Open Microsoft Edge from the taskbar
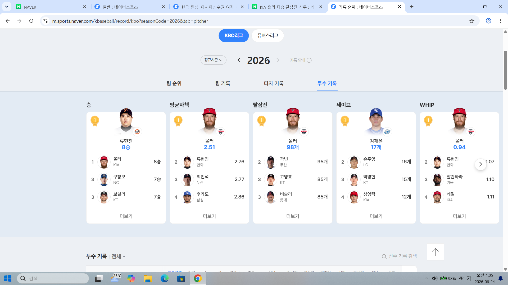Screen dimensions: 508x285 [x=164, y=278]
